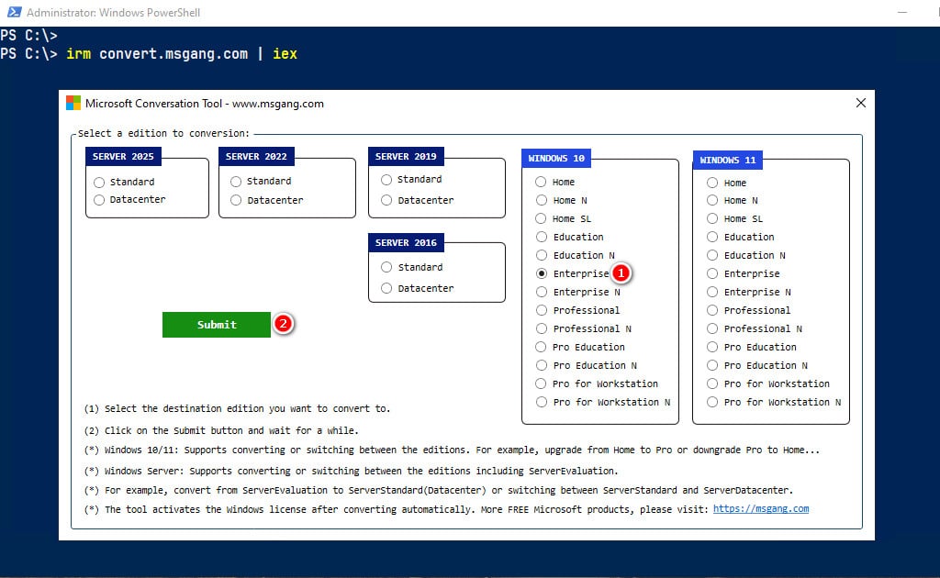
Task: Click the Microsoft logo in dialog title
Action: click(x=73, y=103)
